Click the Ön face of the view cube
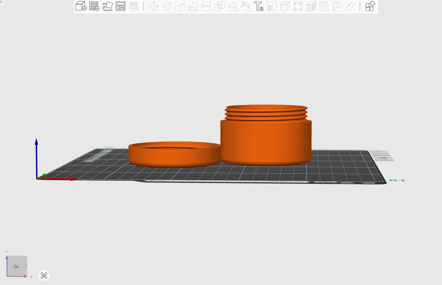The height and width of the screenshot is (285, 442). tap(16, 266)
